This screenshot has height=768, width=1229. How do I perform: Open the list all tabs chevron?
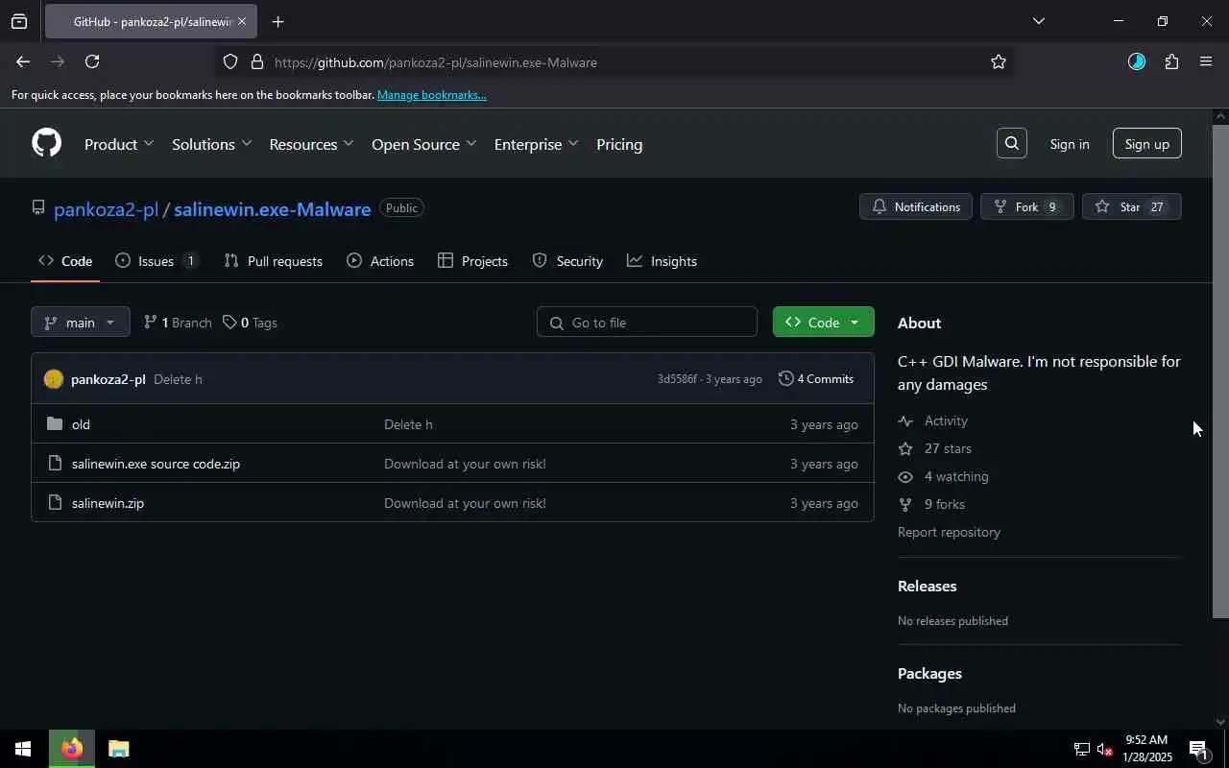tap(1038, 21)
